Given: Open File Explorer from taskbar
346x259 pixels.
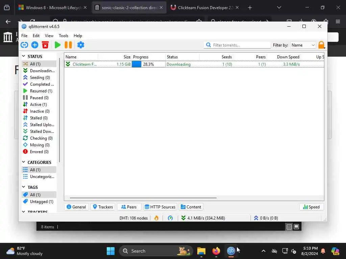Looking at the screenshot, I should coord(201,251).
